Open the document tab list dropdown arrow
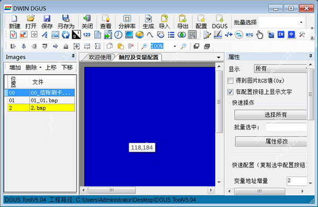Viewport: 318px width, 207px height. (x=218, y=58)
